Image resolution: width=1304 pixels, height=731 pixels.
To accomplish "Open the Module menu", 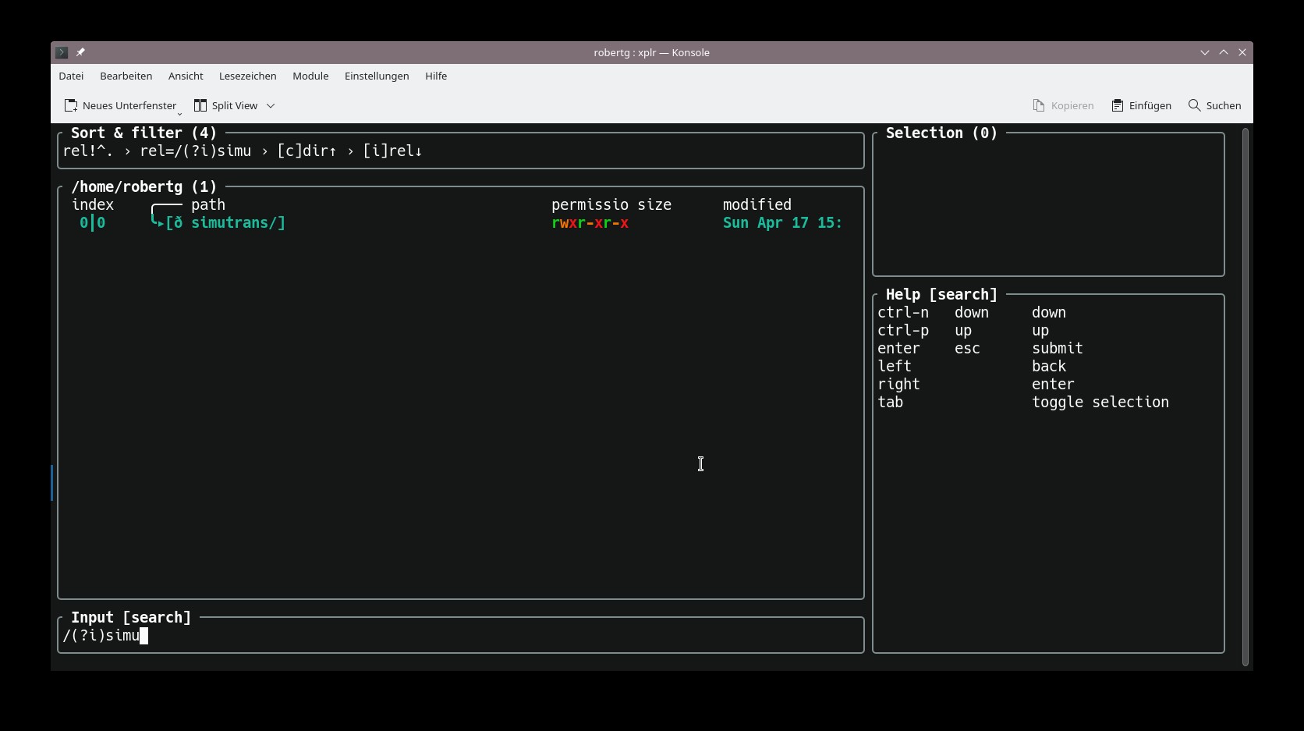I will (310, 76).
